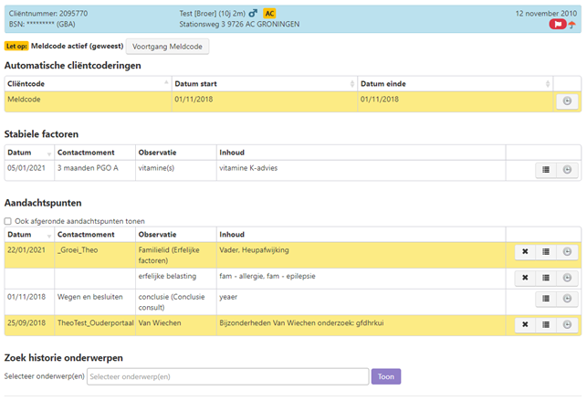Image resolution: width=587 pixels, height=401 pixels.
Task: Sort by the Datum start column
Action: [x=263, y=83]
